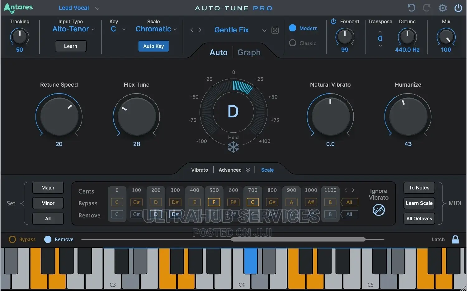Open the Gentle Fix preset dropdown
The width and height of the screenshot is (467, 291).
240,30
